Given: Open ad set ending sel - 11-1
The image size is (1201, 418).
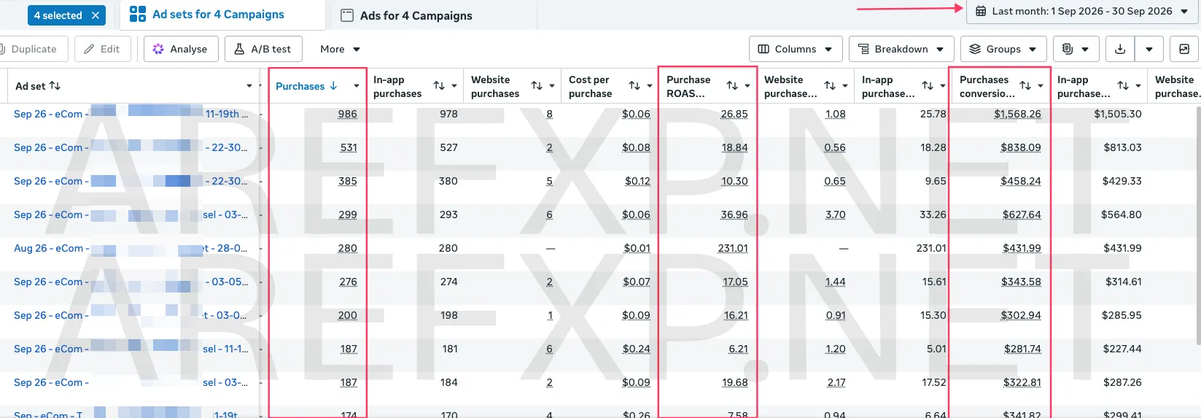Looking at the screenshot, I should [131, 349].
